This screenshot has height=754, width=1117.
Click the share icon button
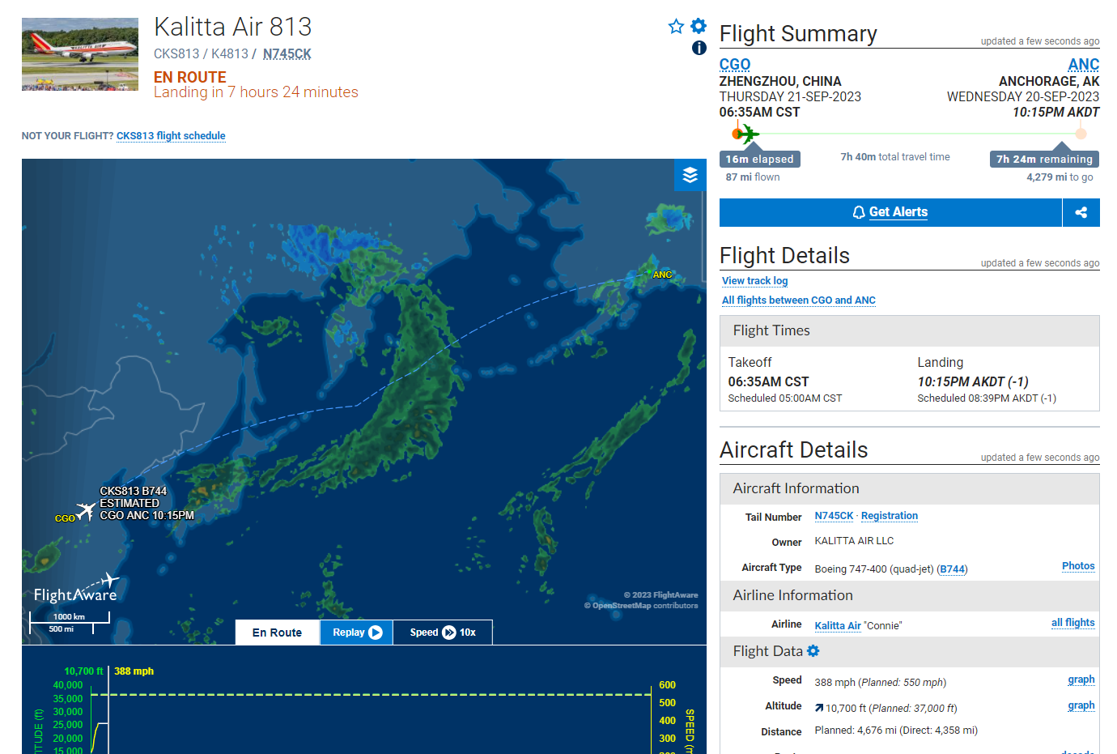[1081, 212]
